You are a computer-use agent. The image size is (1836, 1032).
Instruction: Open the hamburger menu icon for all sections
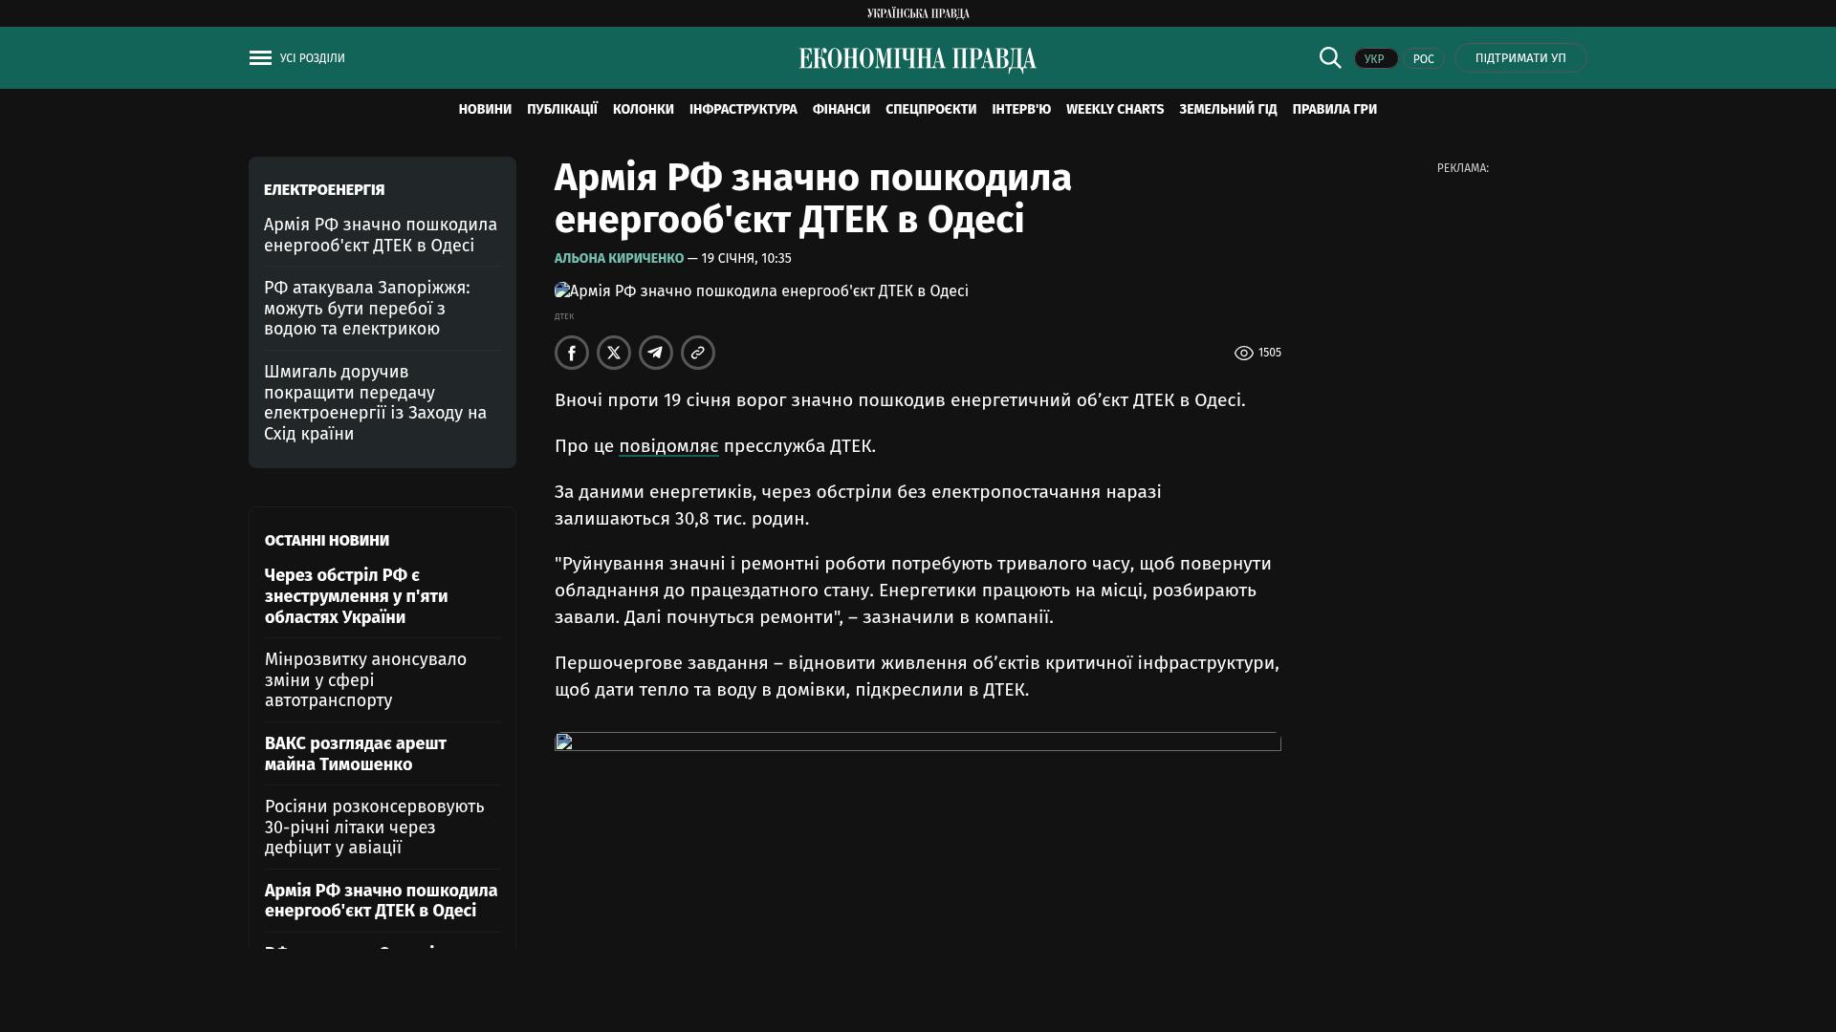click(260, 58)
